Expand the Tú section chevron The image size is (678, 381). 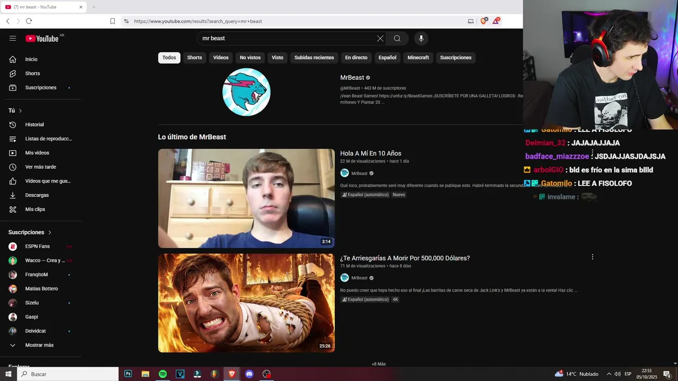(20, 111)
